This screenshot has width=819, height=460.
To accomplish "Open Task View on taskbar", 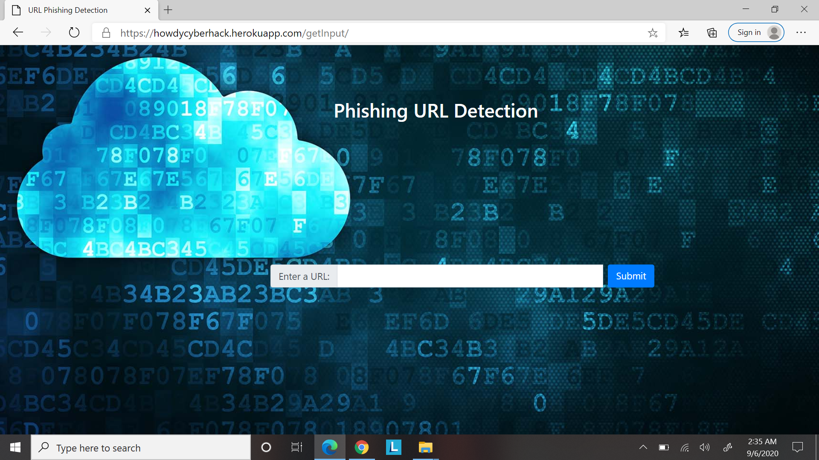I will pyautogui.click(x=296, y=447).
